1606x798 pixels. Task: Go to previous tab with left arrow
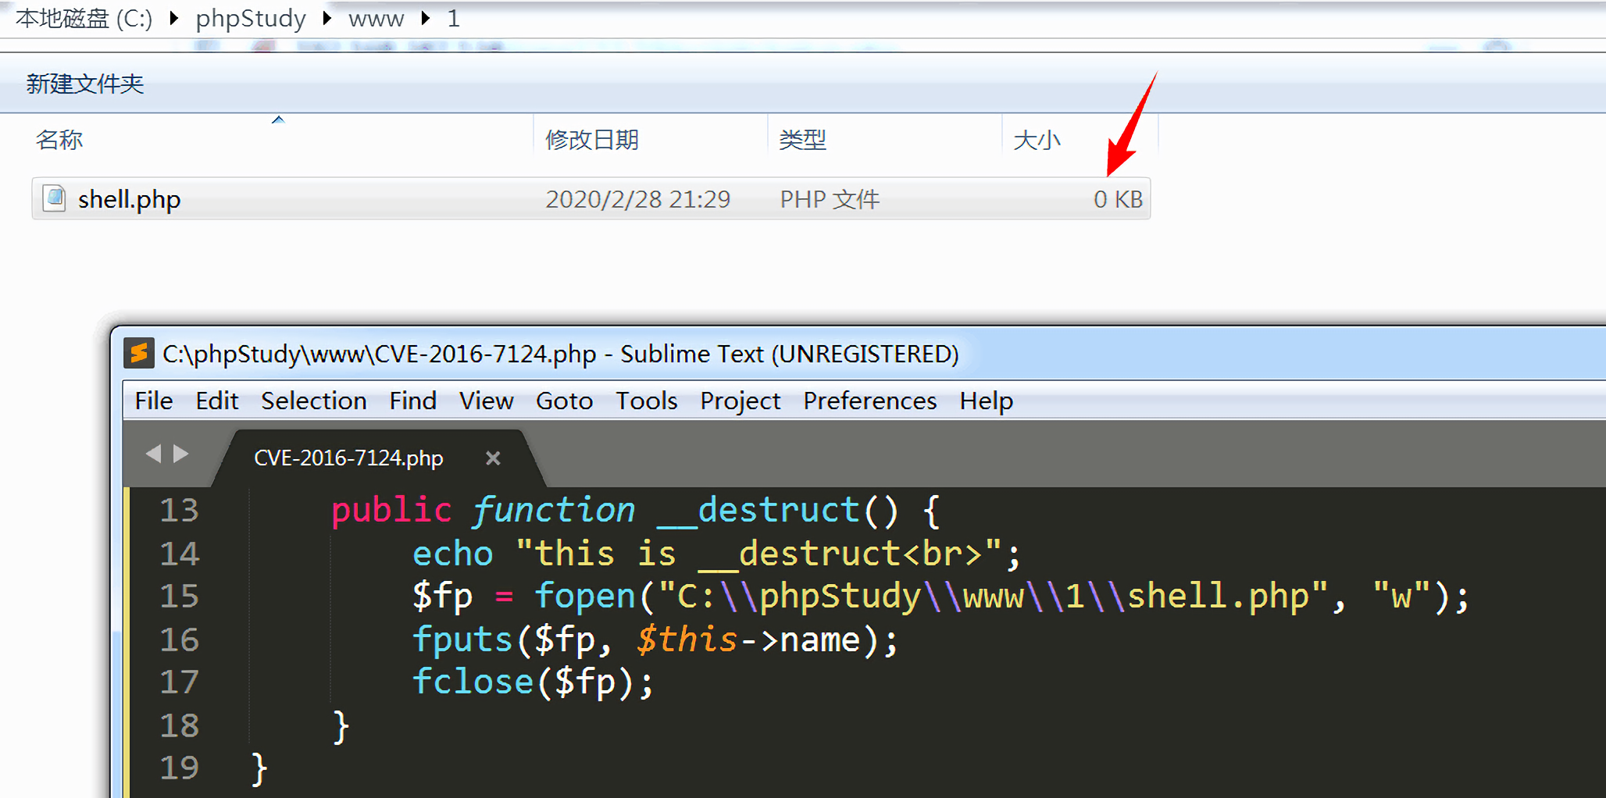point(154,454)
